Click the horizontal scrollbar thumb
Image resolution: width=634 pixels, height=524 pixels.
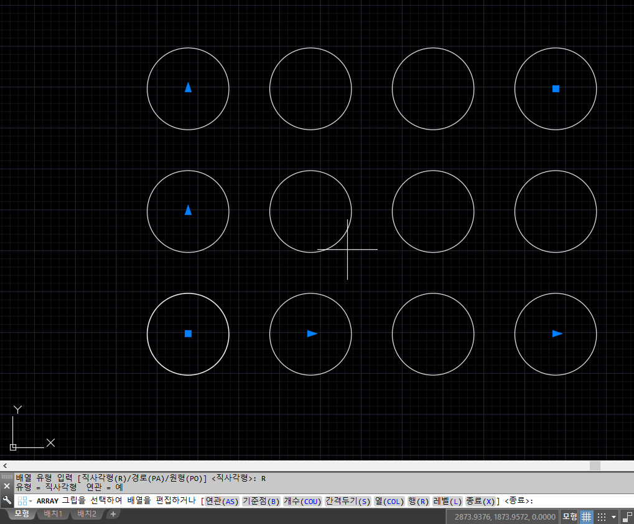(595, 465)
